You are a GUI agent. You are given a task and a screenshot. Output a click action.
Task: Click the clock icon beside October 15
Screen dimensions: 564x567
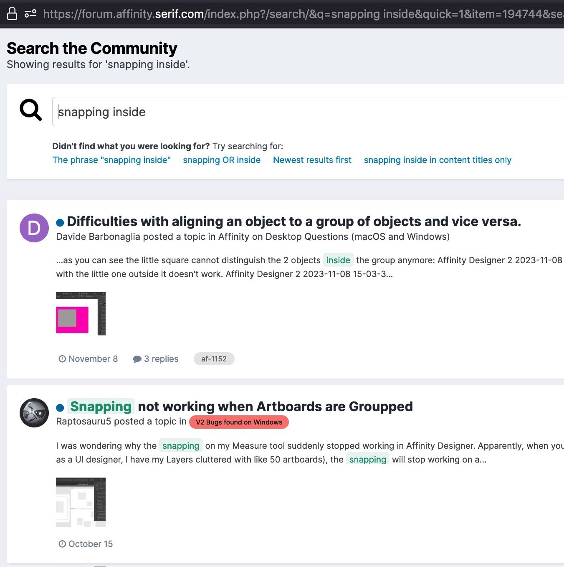[62, 544]
